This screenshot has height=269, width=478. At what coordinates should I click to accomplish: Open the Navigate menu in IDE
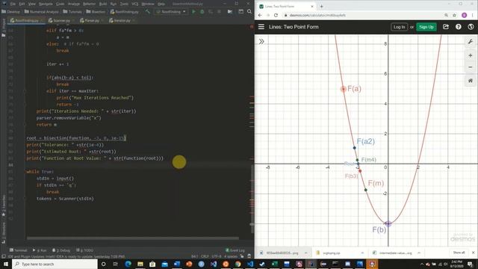(x=46, y=4)
